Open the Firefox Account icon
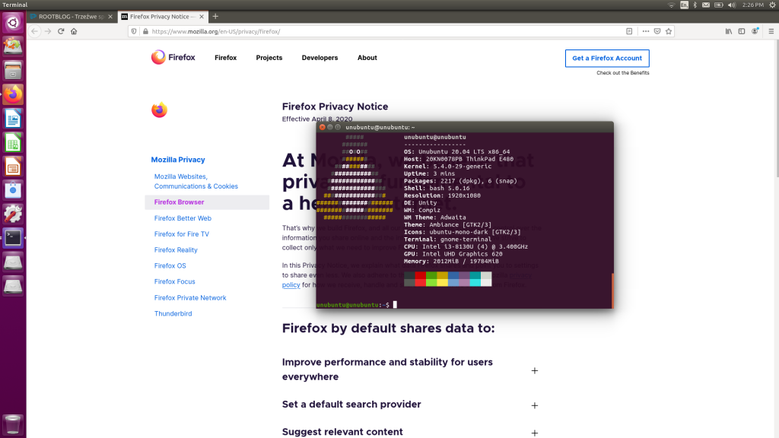The image size is (779, 438). point(755,31)
